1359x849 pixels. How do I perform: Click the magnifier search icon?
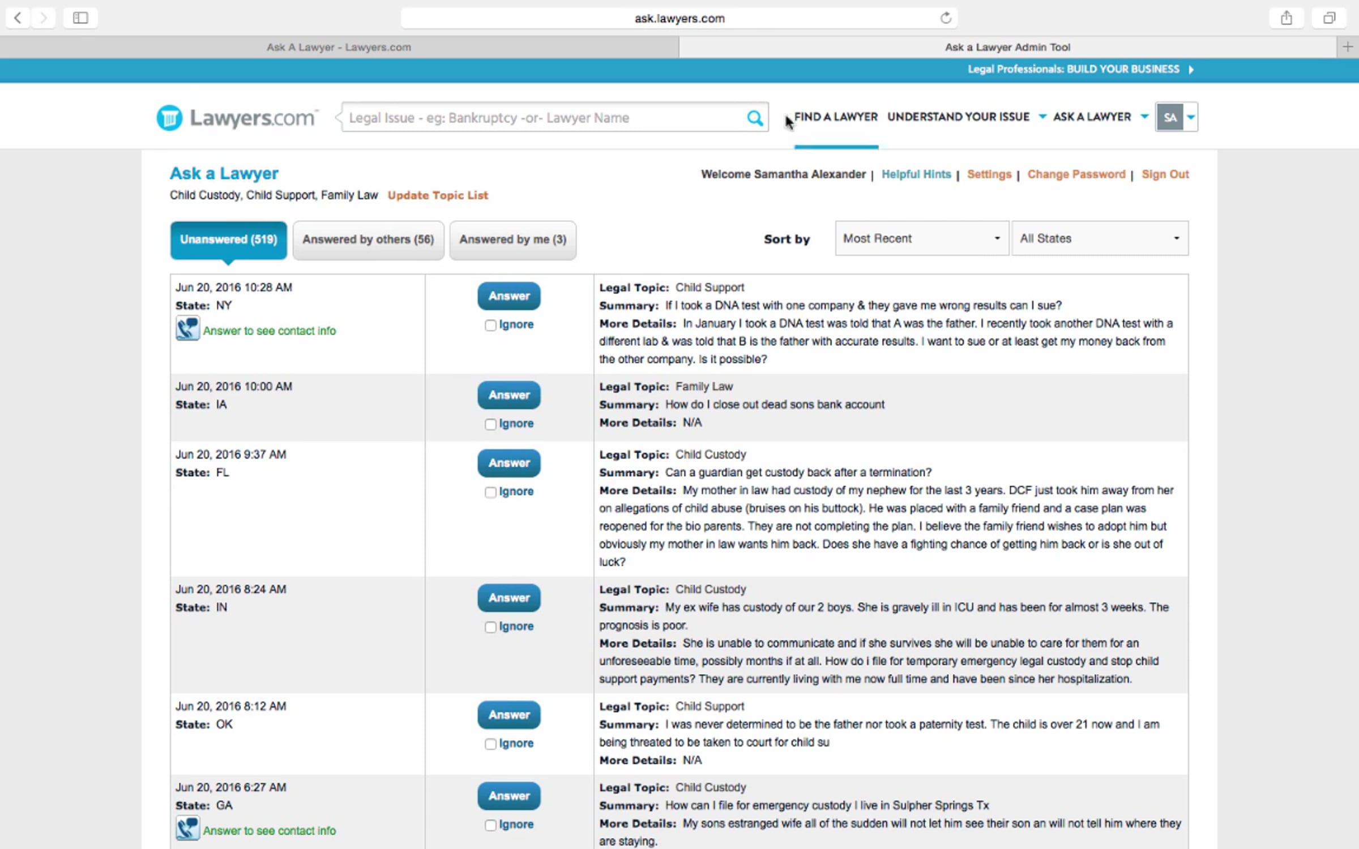click(x=754, y=118)
